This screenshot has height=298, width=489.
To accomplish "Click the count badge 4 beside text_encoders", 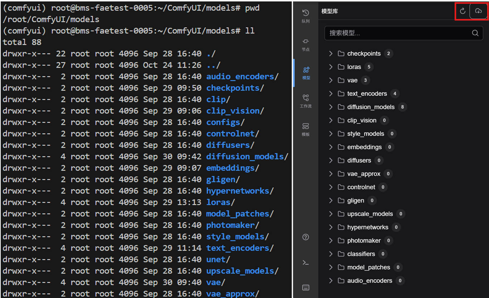I will (x=395, y=94).
